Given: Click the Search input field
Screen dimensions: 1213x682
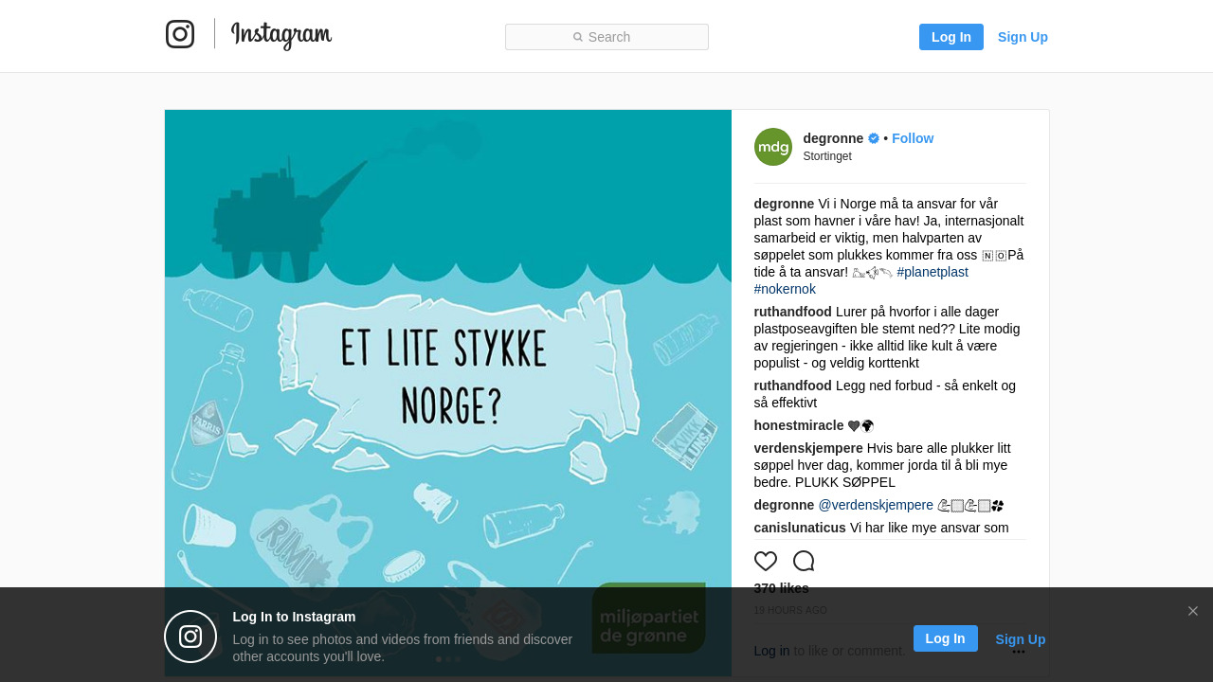Looking at the screenshot, I should 606,37.
